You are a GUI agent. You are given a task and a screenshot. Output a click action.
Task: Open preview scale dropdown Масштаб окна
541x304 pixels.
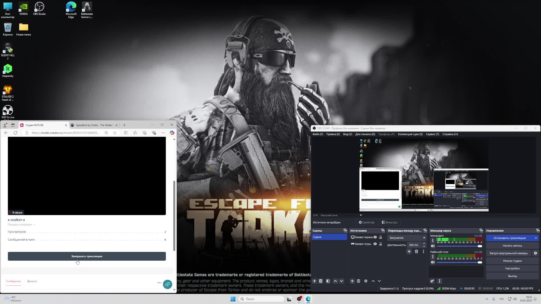[361, 215]
